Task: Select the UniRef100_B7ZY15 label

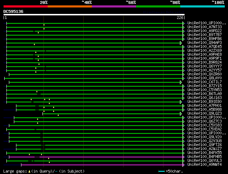Action: [204, 86]
